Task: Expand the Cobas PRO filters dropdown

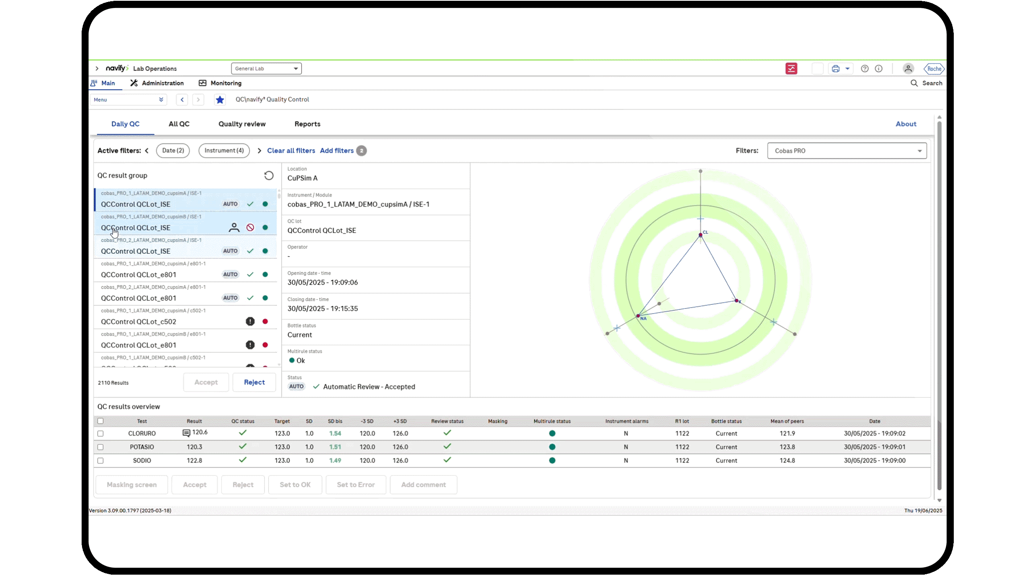Action: [x=846, y=151]
